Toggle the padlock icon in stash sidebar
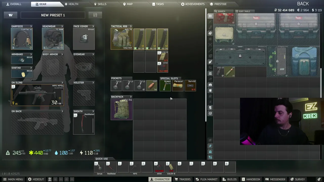The width and height of the screenshot is (324, 182). coord(210,152)
